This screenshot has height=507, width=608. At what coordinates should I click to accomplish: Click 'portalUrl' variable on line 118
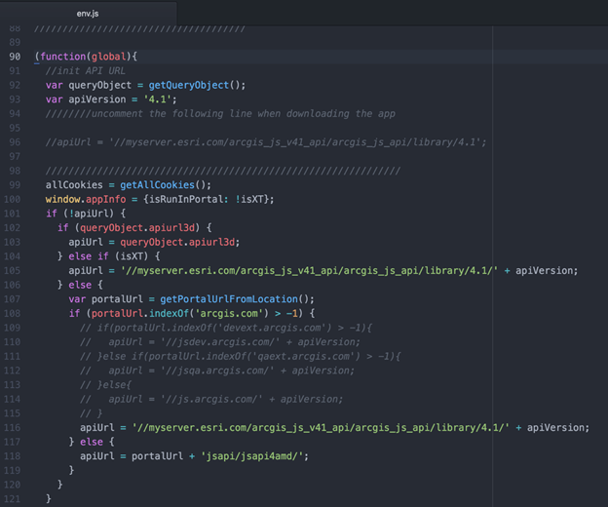[157, 456]
